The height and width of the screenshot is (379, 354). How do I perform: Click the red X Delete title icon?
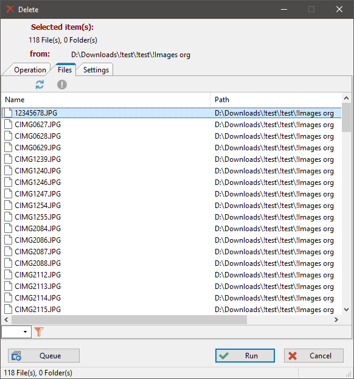click(x=10, y=9)
